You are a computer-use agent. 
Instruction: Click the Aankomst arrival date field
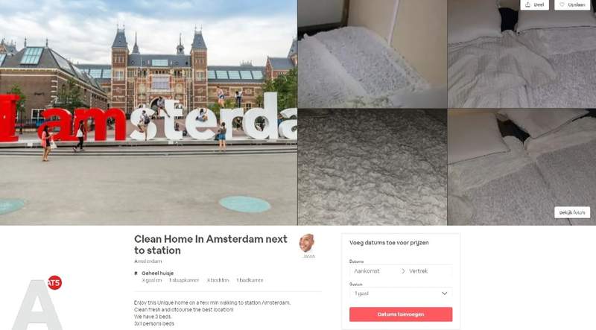coord(375,271)
